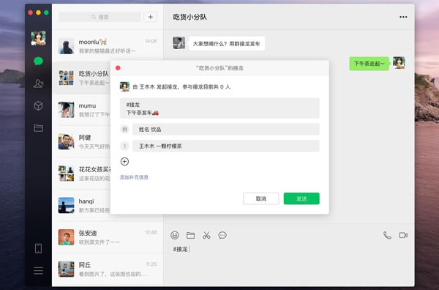Open the 花花女孩 group conversation
The image size is (439, 290).
click(x=81, y=174)
